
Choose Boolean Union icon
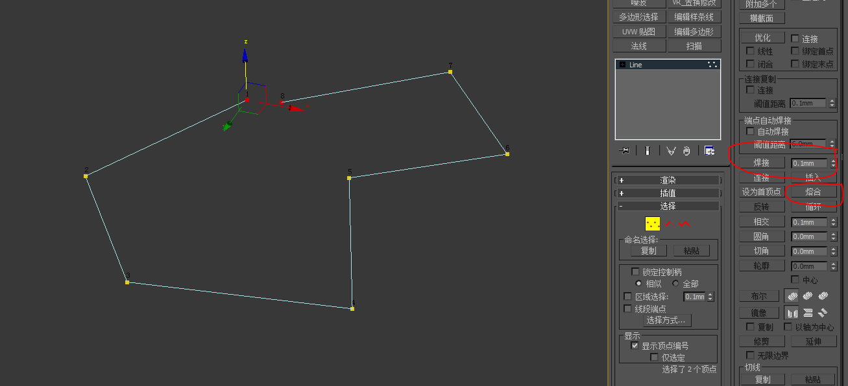coord(792,295)
